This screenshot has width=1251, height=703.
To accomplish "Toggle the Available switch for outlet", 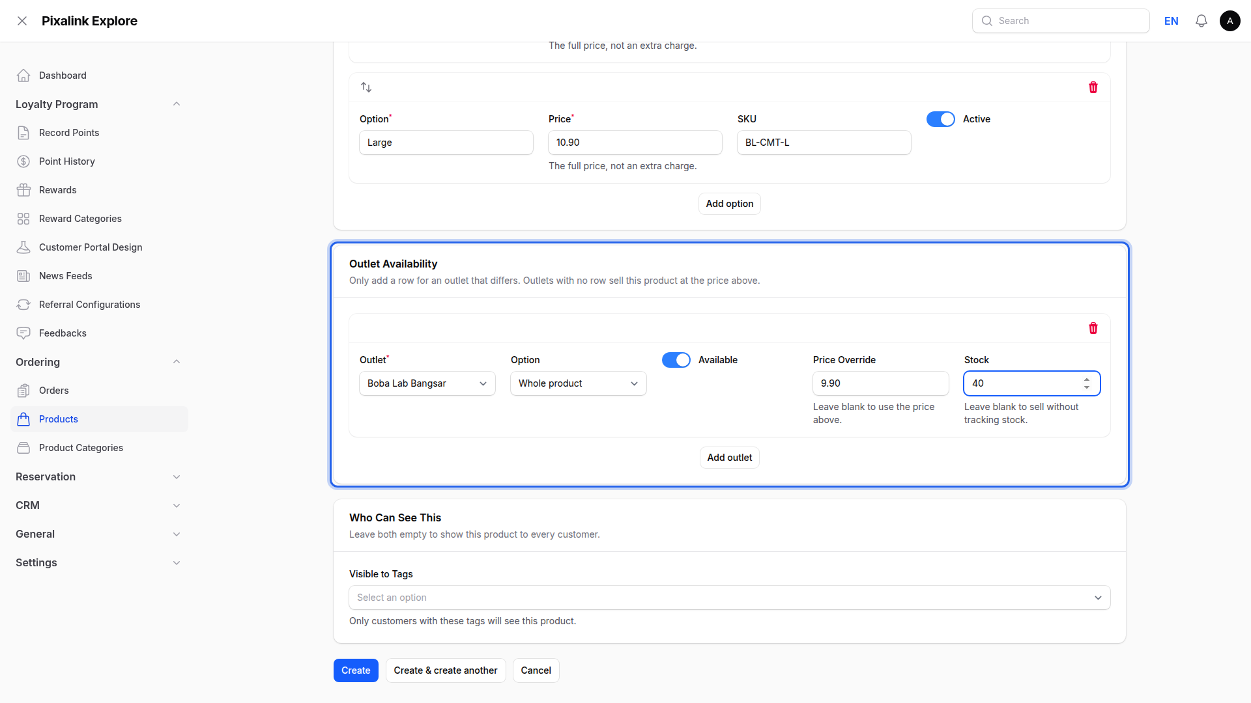I will tap(676, 360).
